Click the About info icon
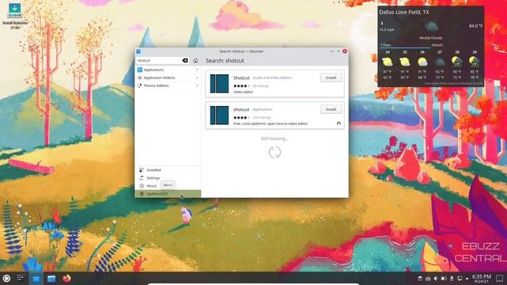Viewport: 507px width, 285px height. point(141,186)
